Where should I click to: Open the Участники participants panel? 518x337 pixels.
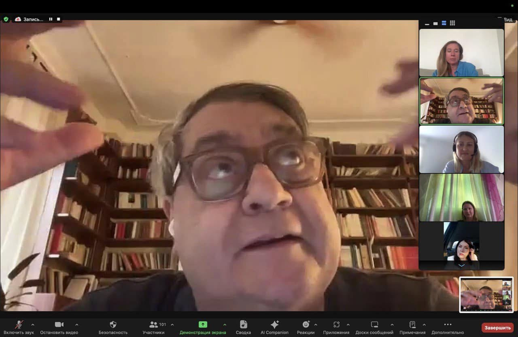(x=154, y=324)
